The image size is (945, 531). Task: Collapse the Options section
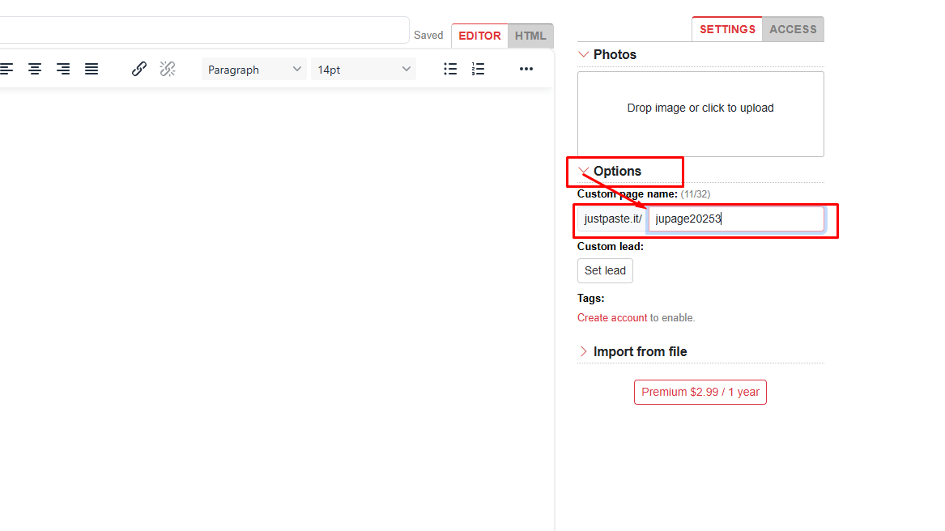(584, 171)
